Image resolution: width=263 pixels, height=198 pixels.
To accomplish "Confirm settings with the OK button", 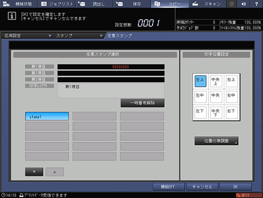I will [236, 187].
